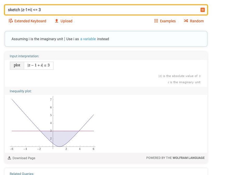The width and height of the screenshot is (244, 175).
Task: Click the "Related Queries:" heading
Action: click(22, 173)
